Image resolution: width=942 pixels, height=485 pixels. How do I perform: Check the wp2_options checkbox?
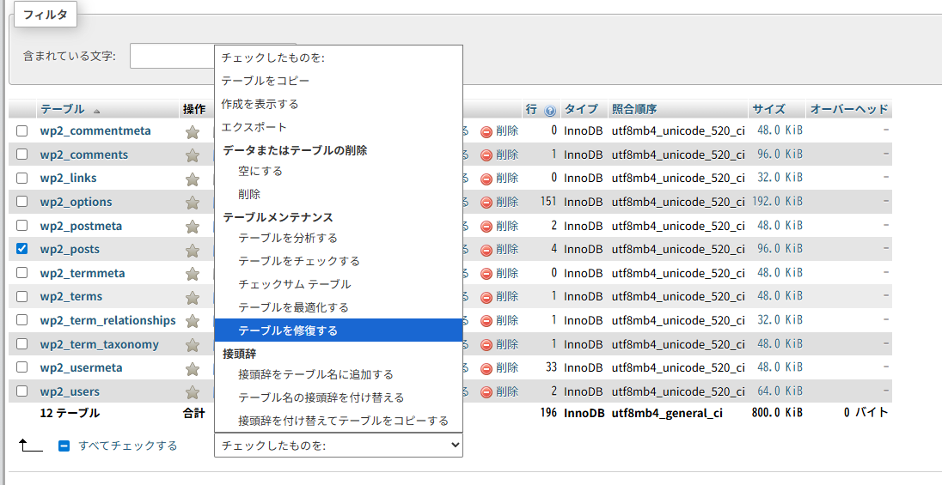click(22, 202)
